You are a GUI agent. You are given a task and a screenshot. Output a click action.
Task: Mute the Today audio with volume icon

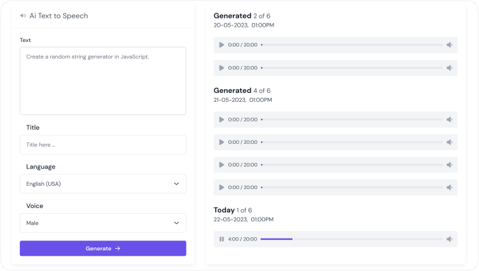[449, 239]
